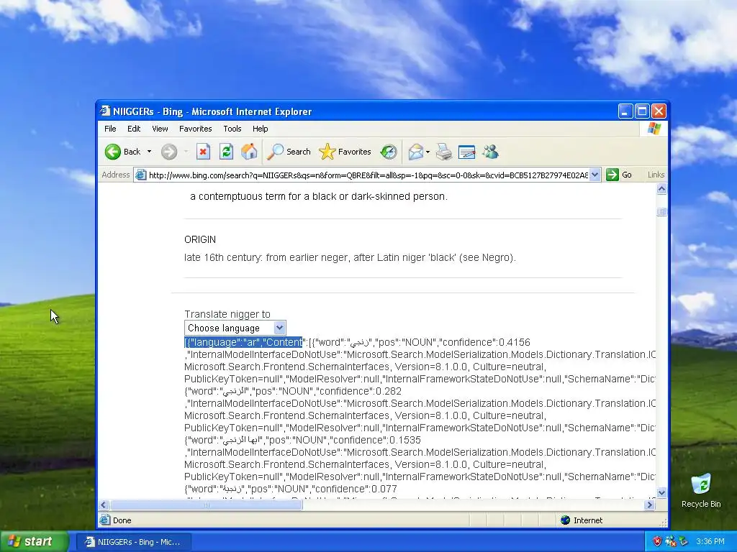Click the Done status bar text
Screen dimensions: 737x552
pyautogui.click(x=122, y=520)
